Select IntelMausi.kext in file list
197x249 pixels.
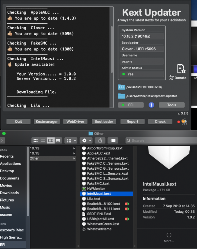point(106,194)
